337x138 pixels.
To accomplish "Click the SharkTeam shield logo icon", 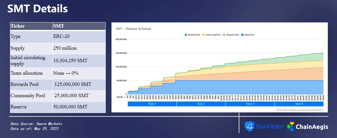I will (249, 126).
